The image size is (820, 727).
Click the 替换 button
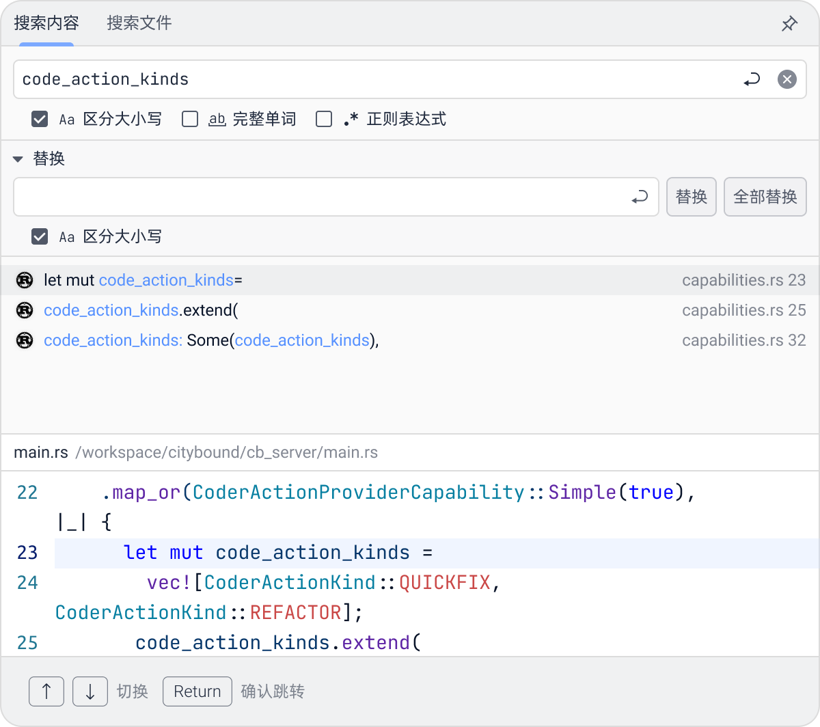pos(692,197)
